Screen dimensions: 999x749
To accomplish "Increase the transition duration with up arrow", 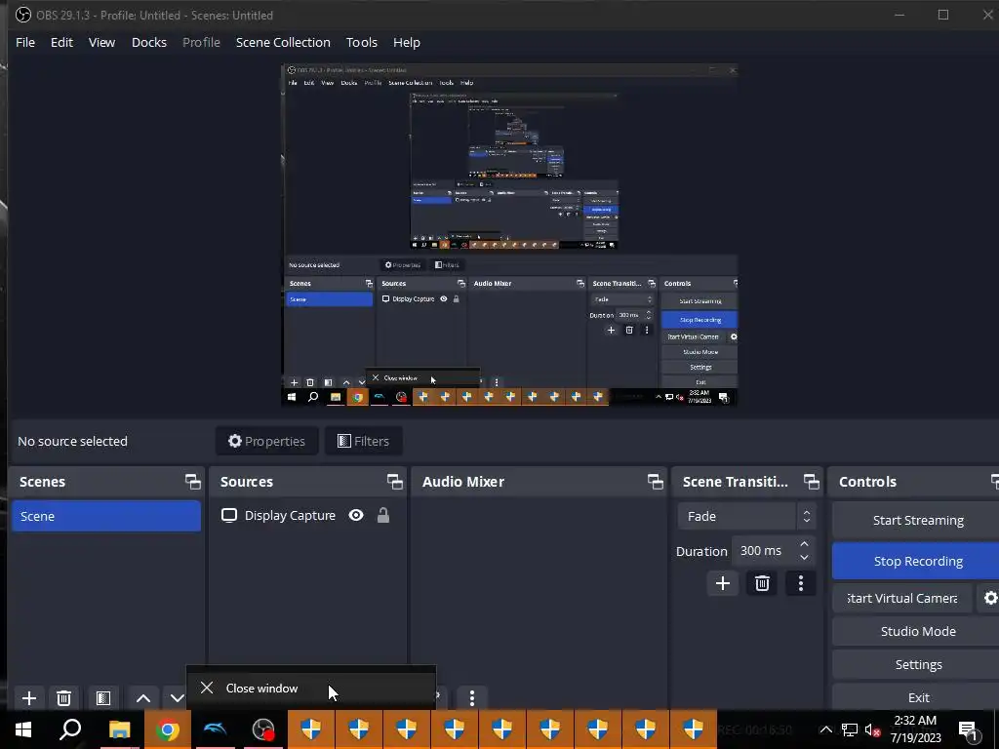I will (x=804, y=544).
